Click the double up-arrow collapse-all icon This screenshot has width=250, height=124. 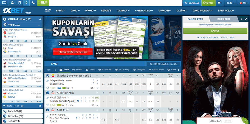(x=18, y=106)
